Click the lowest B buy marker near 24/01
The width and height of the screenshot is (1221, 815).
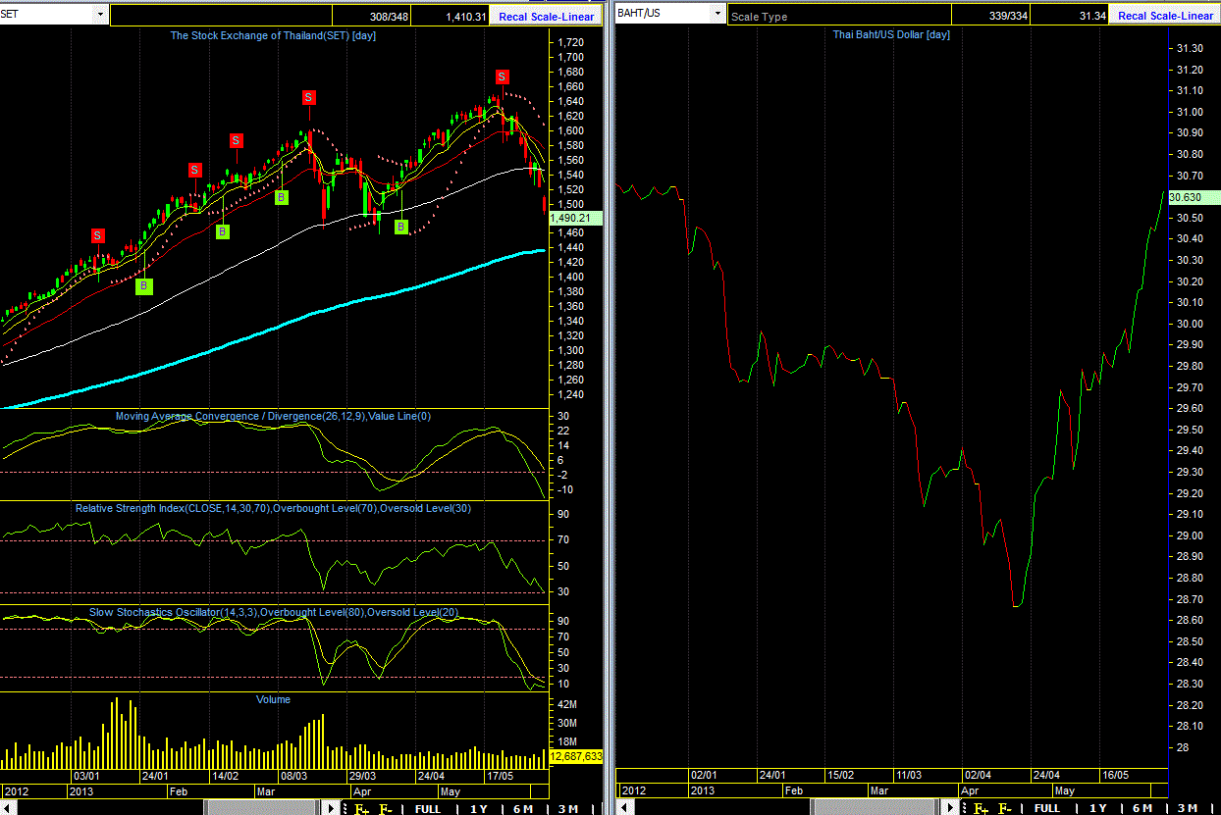(143, 285)
